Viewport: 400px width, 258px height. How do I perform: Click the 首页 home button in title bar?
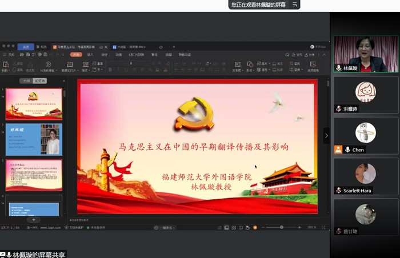pos(25,46)
